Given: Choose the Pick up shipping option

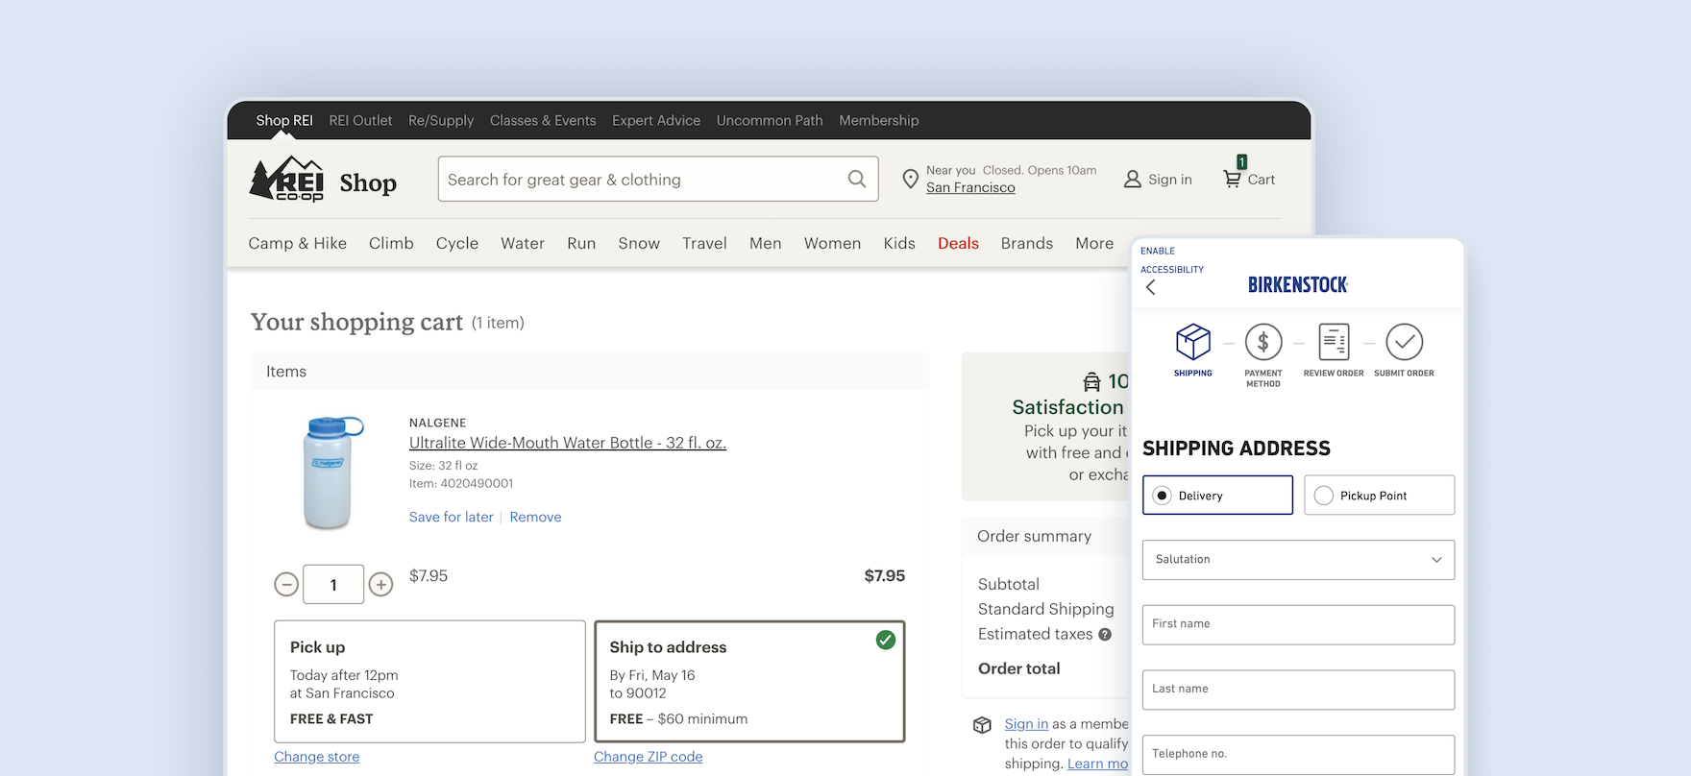Looking at the screenshot, I should (x=429, y=681).
